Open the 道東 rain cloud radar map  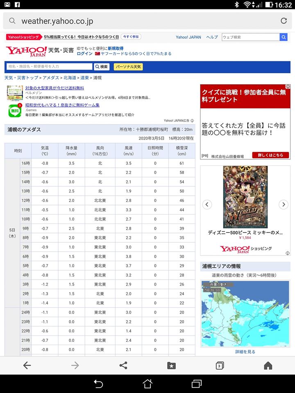click(245, 313)
